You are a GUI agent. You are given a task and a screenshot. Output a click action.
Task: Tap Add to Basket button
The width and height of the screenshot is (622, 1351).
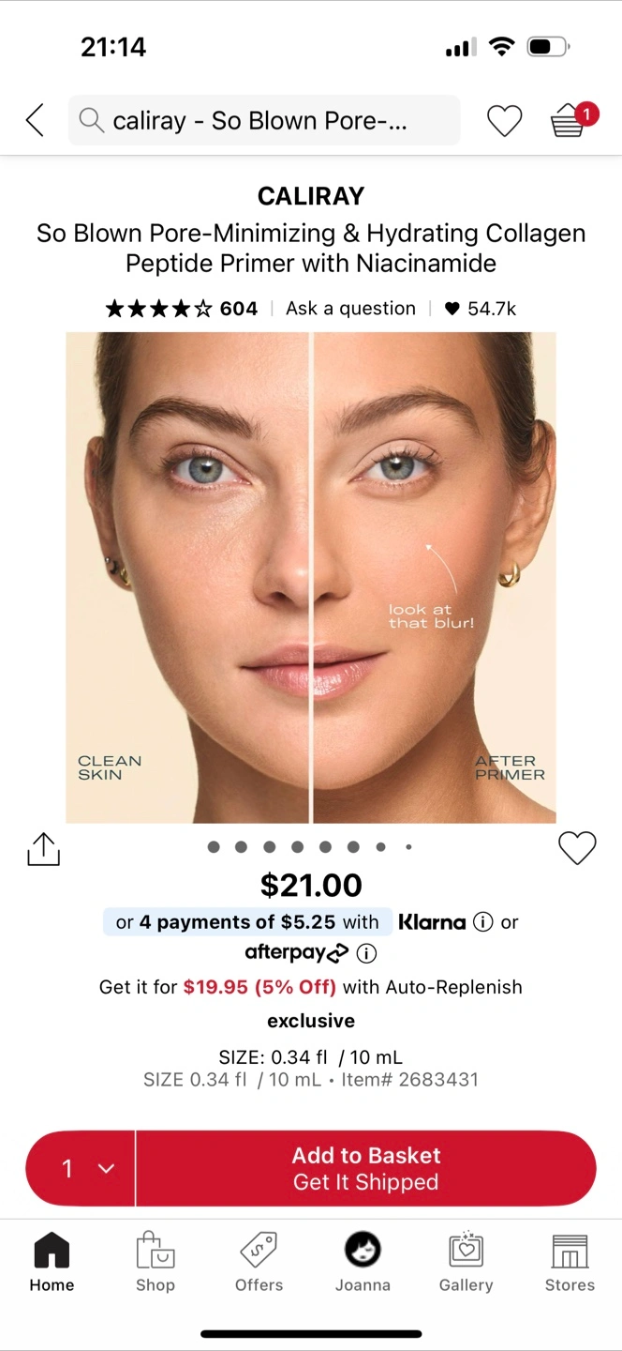[x=366, y=1168]
